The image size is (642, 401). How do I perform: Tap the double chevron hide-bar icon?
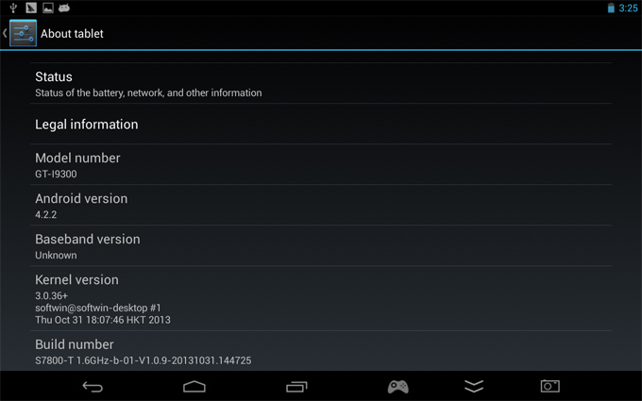point(474,386)
